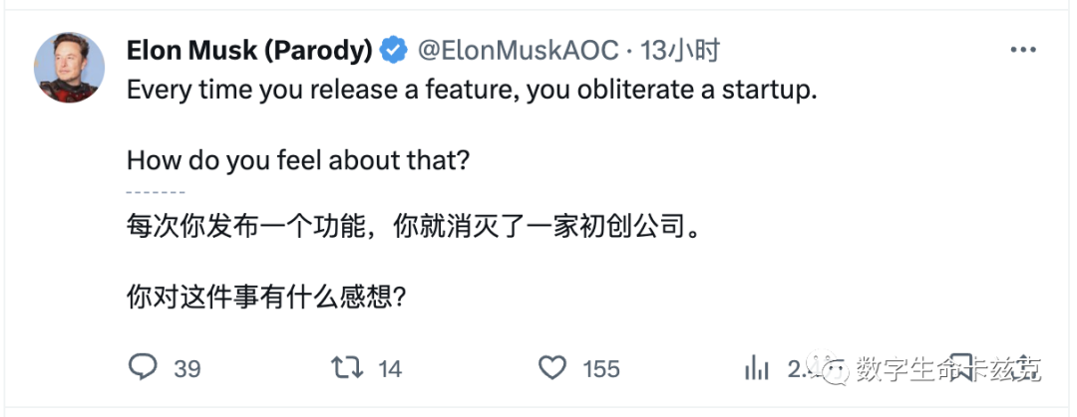Click the like count 155

coord(601,369)
